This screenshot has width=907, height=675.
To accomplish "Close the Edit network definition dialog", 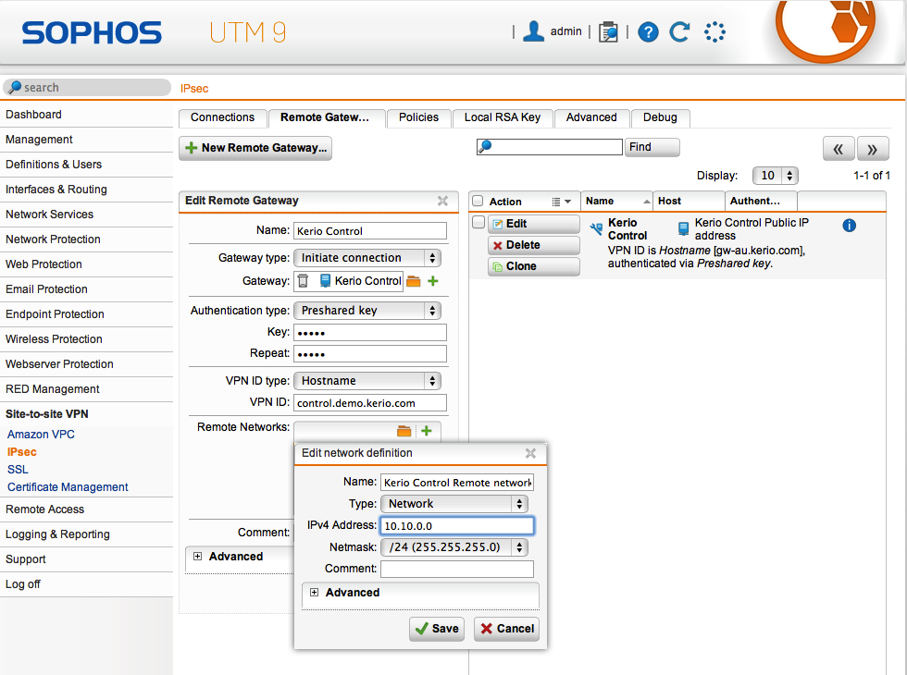I will pos(530,453).
